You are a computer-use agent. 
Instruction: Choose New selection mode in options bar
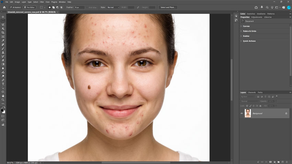(x=49, y=8)
